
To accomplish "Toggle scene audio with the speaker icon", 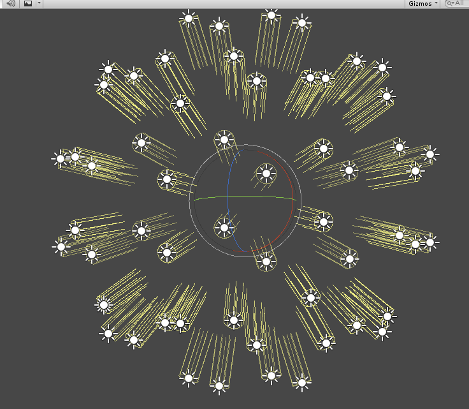I will [x=10, y=3].
